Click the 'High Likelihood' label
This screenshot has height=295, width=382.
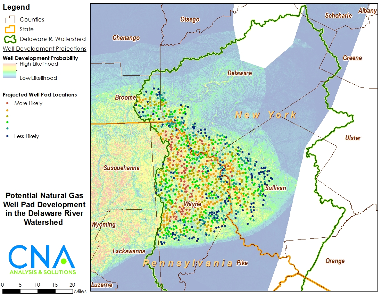pos(39,64)
